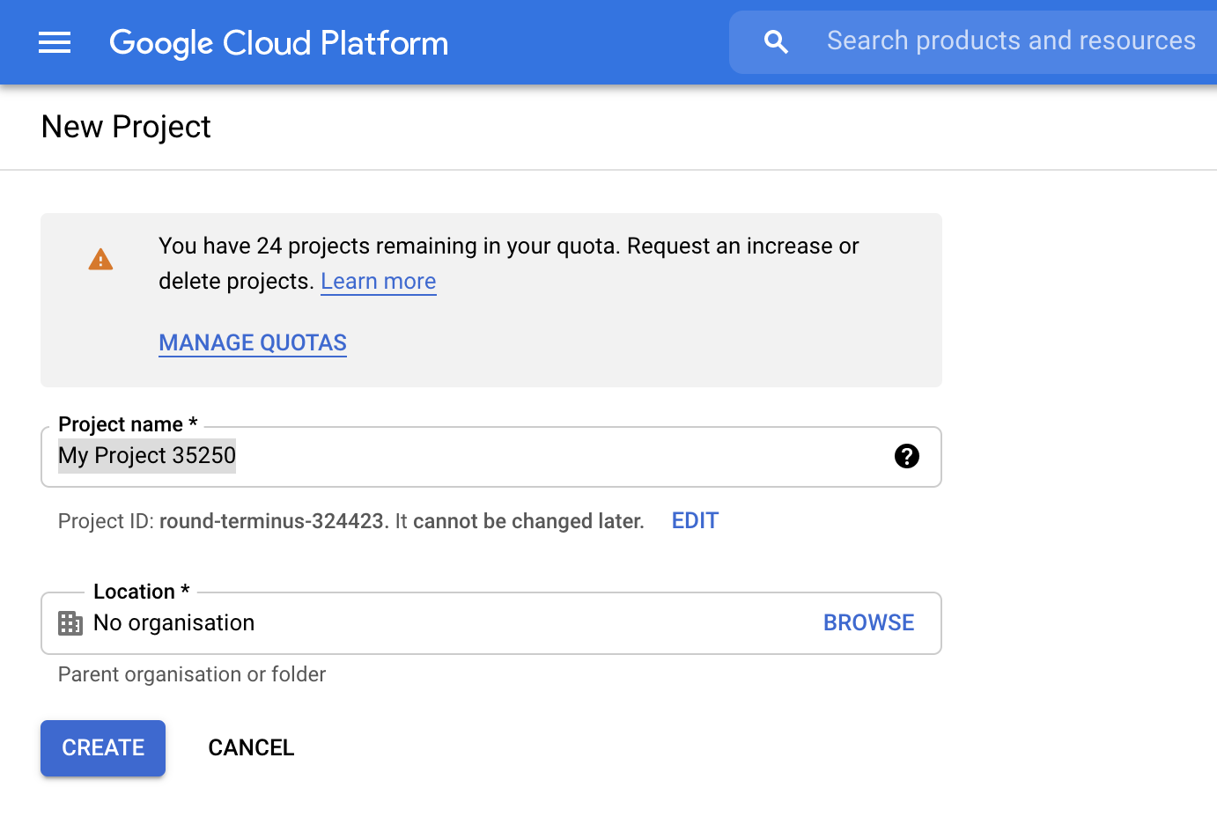Click the Parent organisation or folder helper text
The image size is (1217, 824).
coord(191,674)
